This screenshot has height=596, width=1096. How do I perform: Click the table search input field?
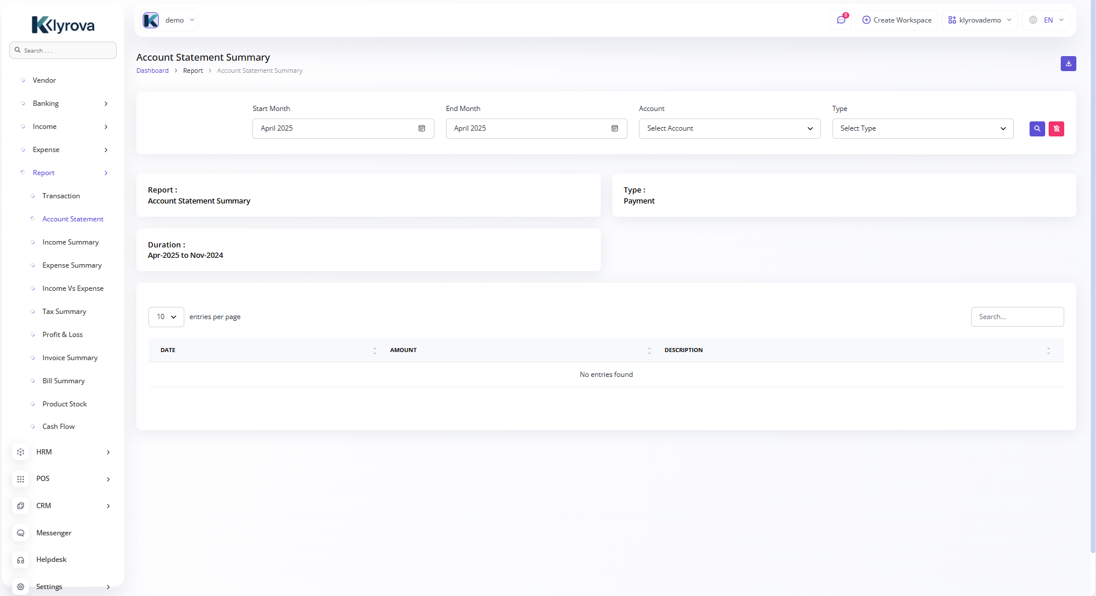click(x=1017, y=317)
